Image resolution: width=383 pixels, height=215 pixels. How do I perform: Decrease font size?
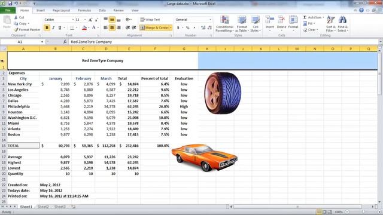coord(96,20)
